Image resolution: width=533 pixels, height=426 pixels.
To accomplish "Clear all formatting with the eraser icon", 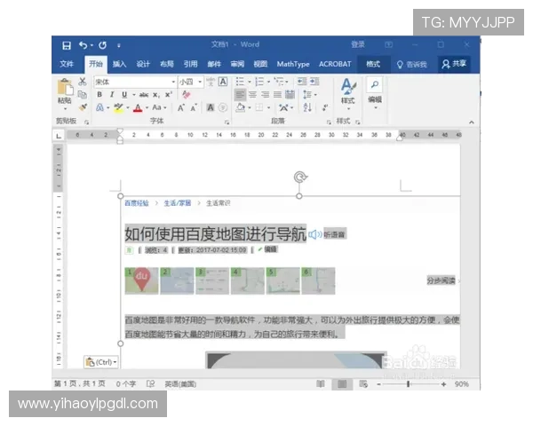I will pyautogui.click(x=187, y=94).
